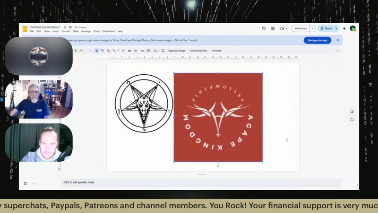Open the Tools menu
Viewport: 378px width, 213px height.
point(96,31)
